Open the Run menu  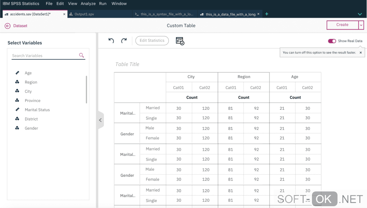pyautogui.click(x=103, y=4)
